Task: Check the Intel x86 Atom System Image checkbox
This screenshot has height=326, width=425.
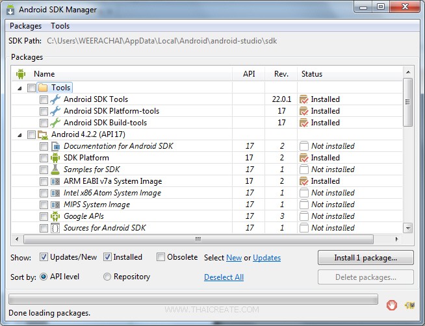Action: [x=44, y=193]
